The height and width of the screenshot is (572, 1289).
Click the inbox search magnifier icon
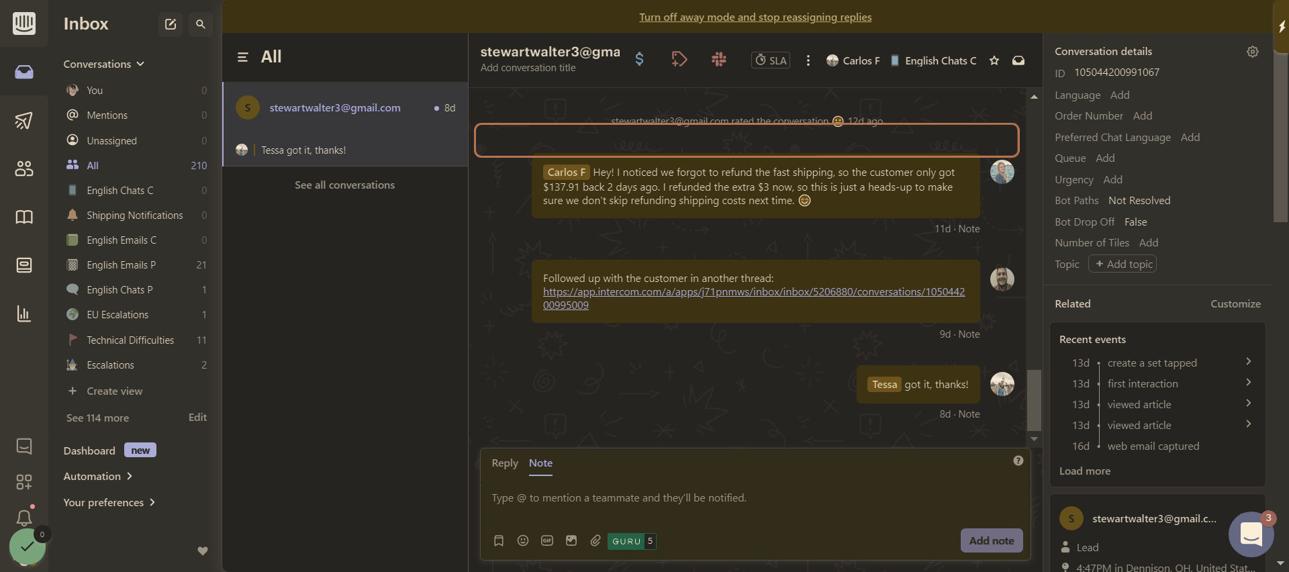[x=200, y=24]
